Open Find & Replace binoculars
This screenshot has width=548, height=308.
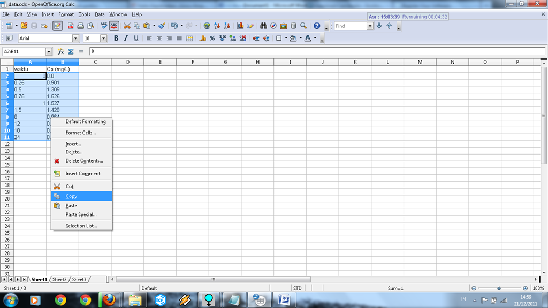pos(263,26)
